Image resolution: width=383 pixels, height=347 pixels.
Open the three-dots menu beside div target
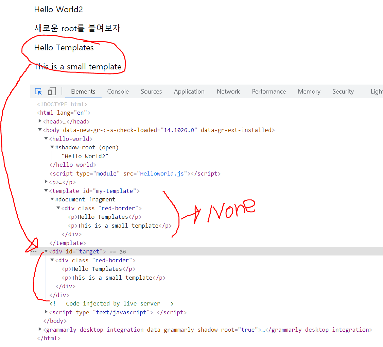34,251
